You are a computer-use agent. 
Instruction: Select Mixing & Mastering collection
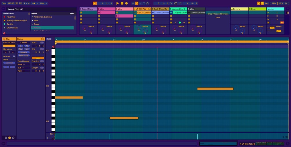[17, 20]
